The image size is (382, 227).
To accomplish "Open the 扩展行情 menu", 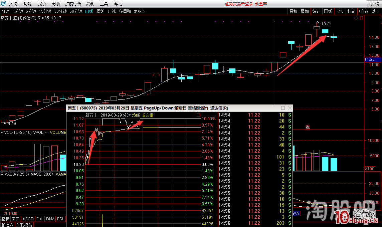I will [x=73, y=4].
